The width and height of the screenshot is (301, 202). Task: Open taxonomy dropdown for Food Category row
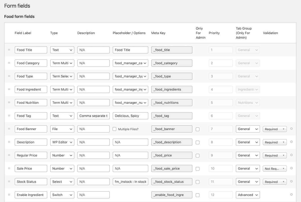[x=130, y=63]
